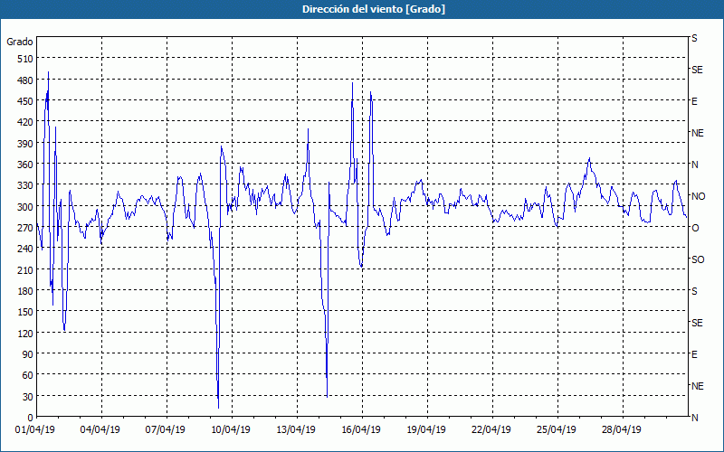
Task: Click the 'SE' compass label beside 120
Action: (697, 323)
